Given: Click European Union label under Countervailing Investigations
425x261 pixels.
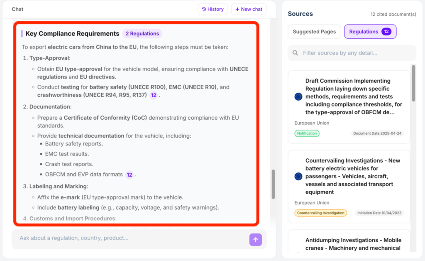Looking at the screenshot, I should click(312, 203).
